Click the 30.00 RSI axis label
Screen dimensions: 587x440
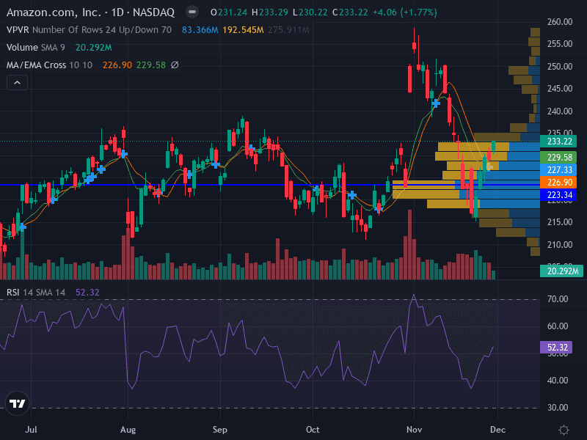point(558,408)
